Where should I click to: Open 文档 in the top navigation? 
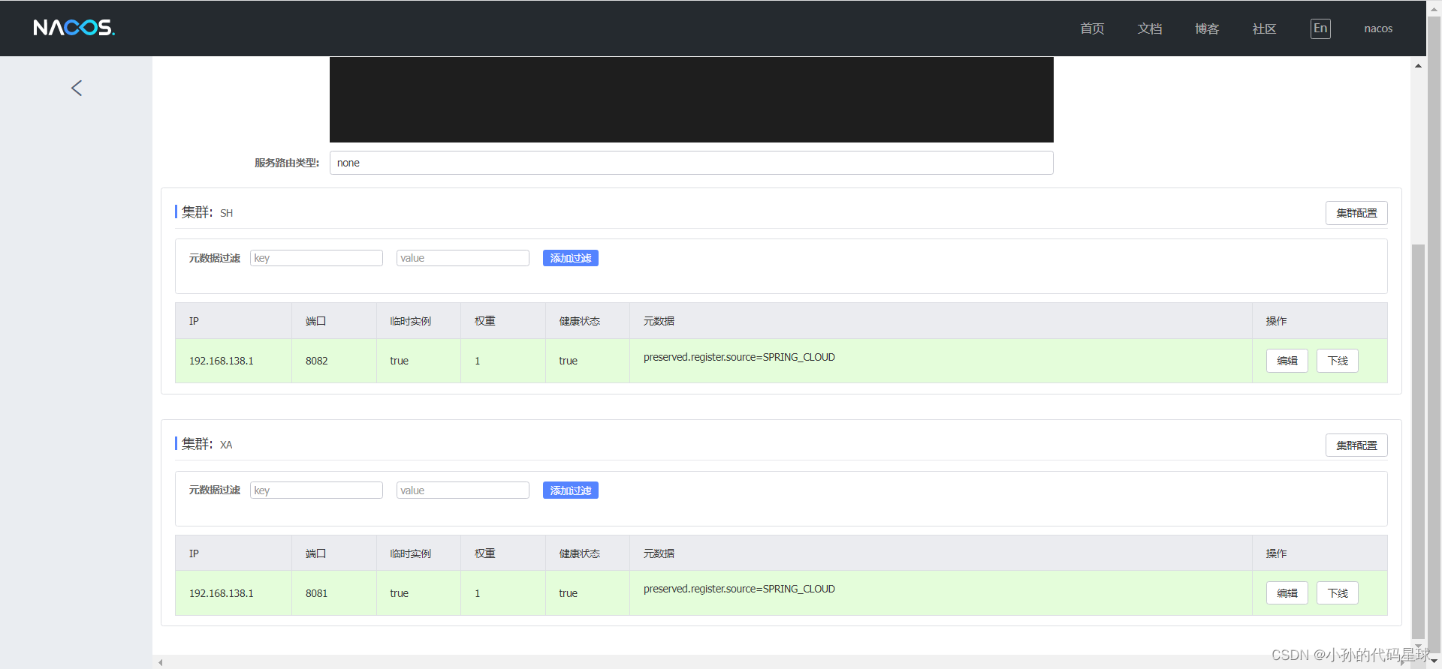click(x=1150, y=28)
